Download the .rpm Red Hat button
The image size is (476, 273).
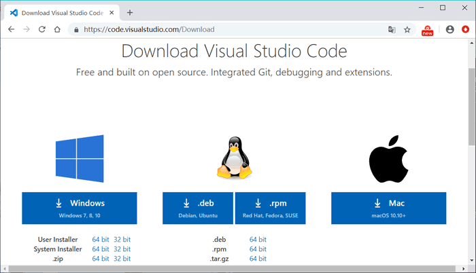click(270, 208)
